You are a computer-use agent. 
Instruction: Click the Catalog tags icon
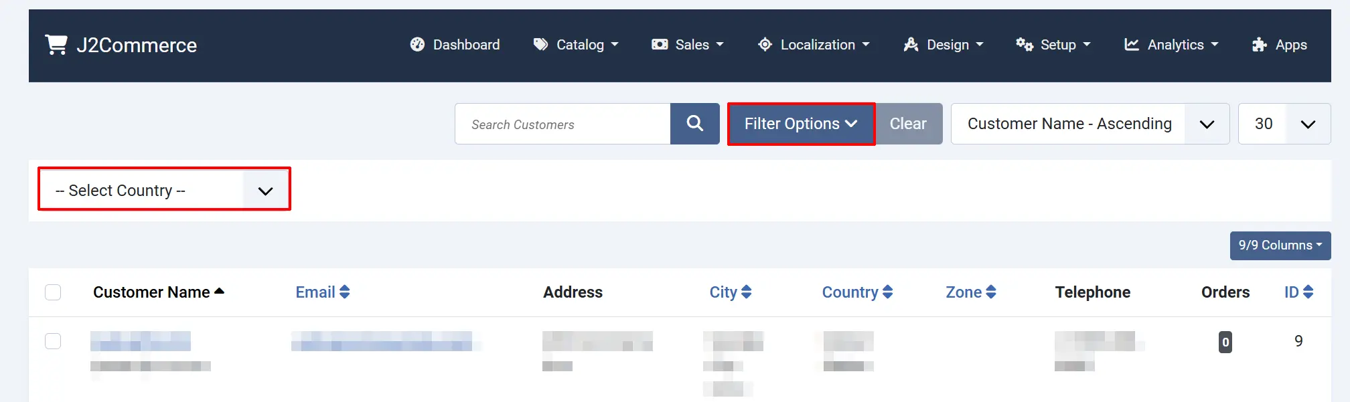tap(540, 45)
